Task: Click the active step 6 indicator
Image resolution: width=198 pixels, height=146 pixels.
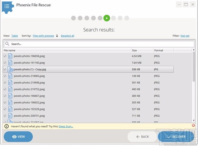Action: [107, 18]
